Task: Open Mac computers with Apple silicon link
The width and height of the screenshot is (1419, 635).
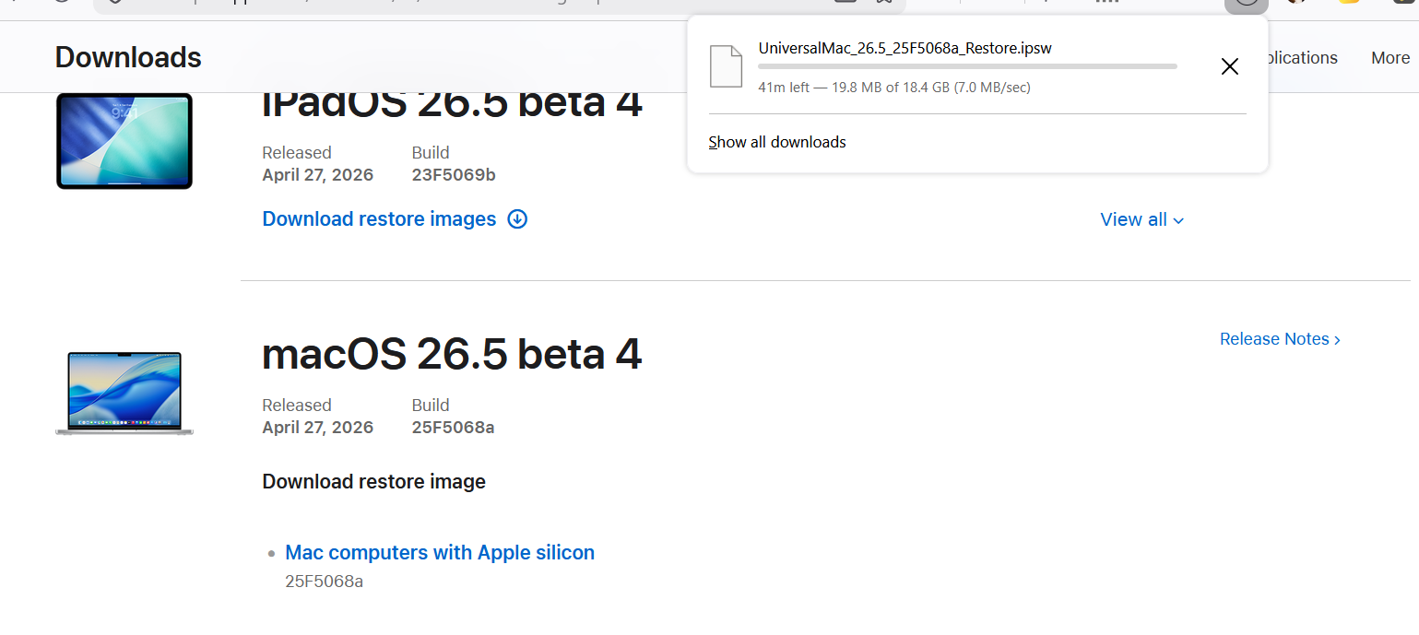Action: click(440, 553)
